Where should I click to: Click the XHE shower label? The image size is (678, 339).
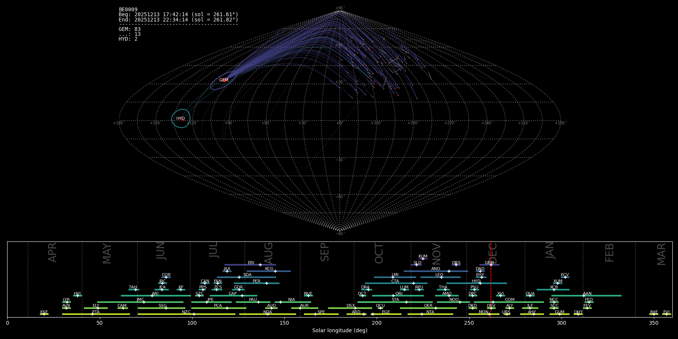point(654,312)
